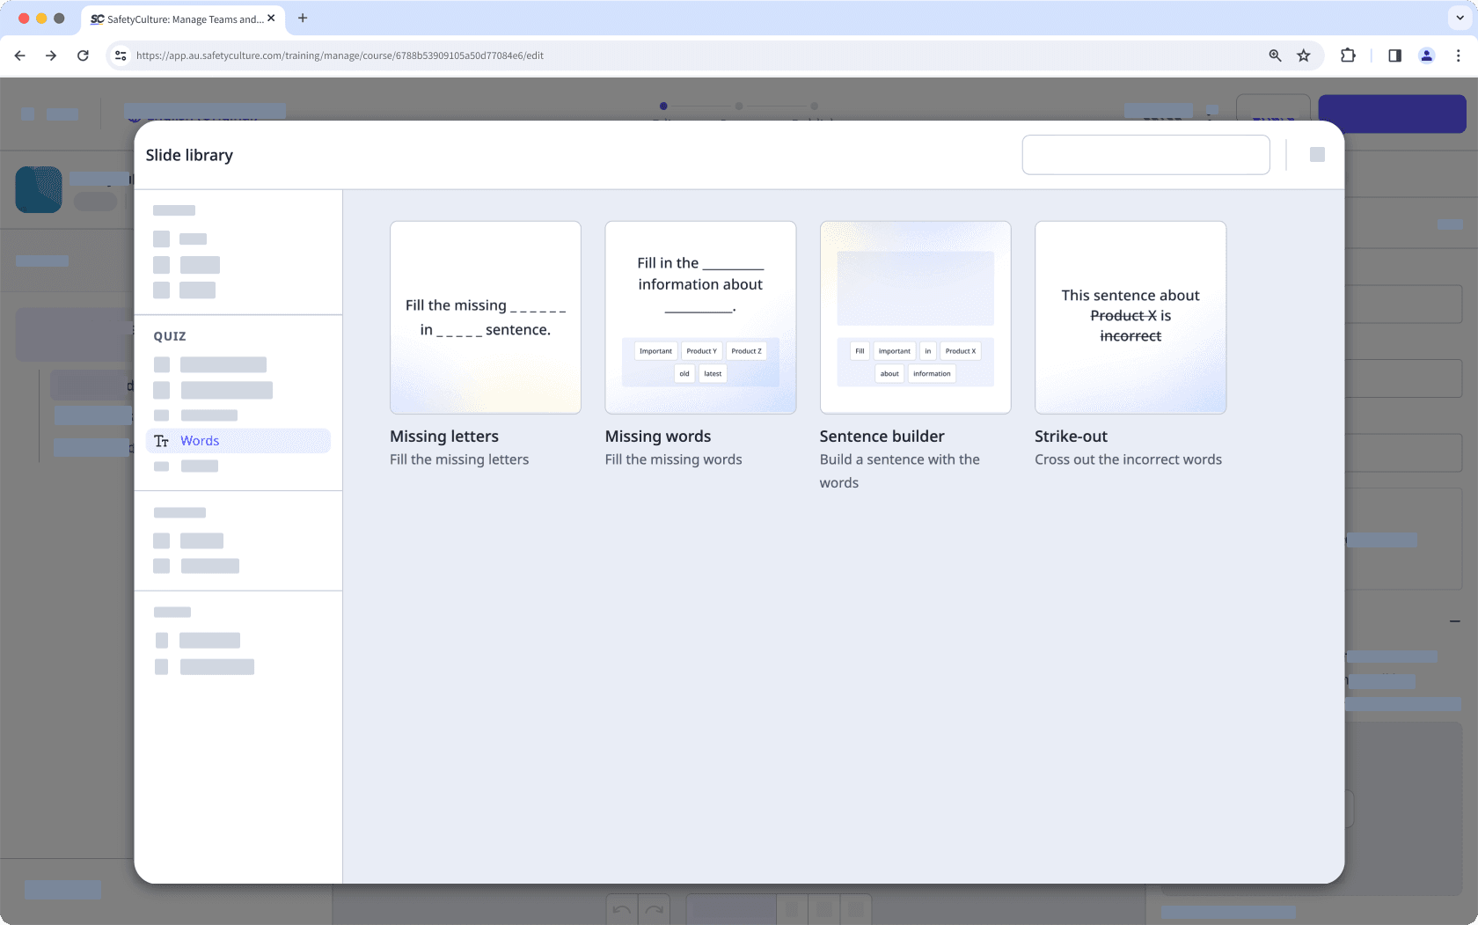Select Words in the Quiz sidebar

200,440
